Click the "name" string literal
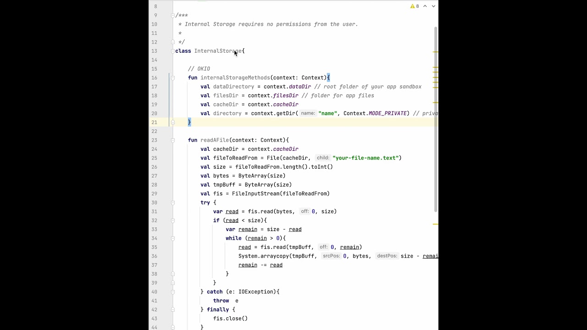This screenshot has height=330, width=587. pos(327,113)
